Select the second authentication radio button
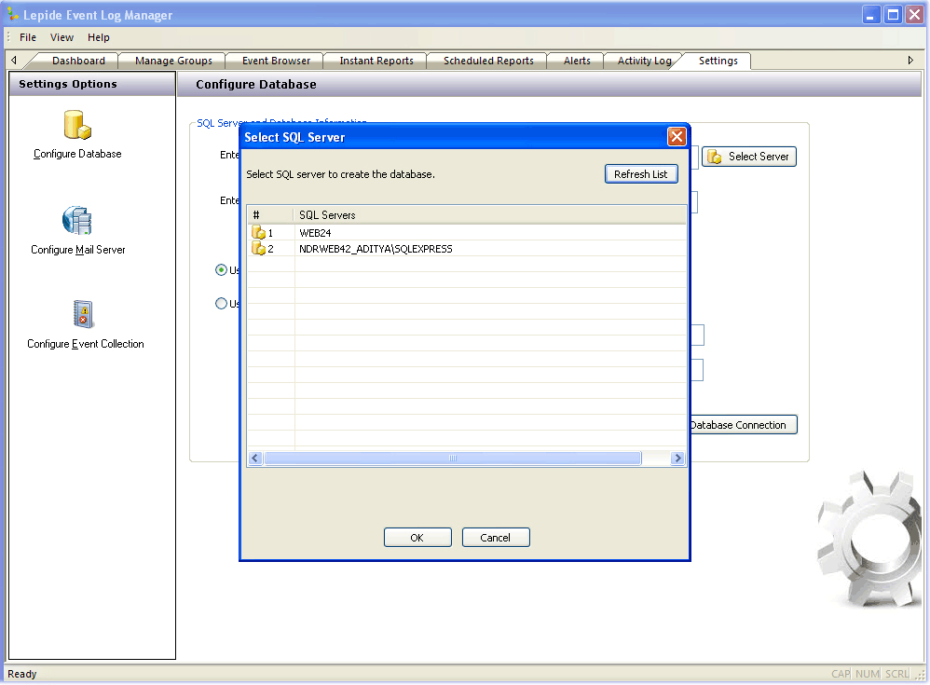This screenshot has height=685, width=930. 221,304
